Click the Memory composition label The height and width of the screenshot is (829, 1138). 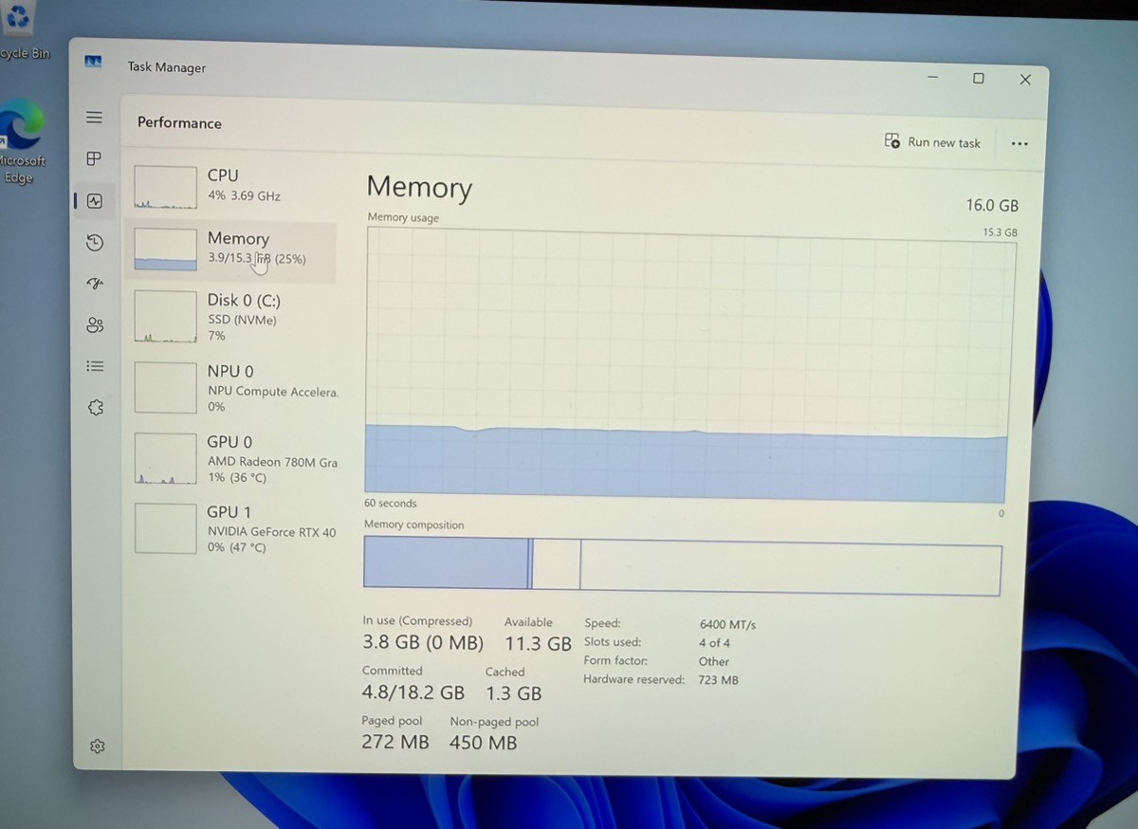coord(414,525)
